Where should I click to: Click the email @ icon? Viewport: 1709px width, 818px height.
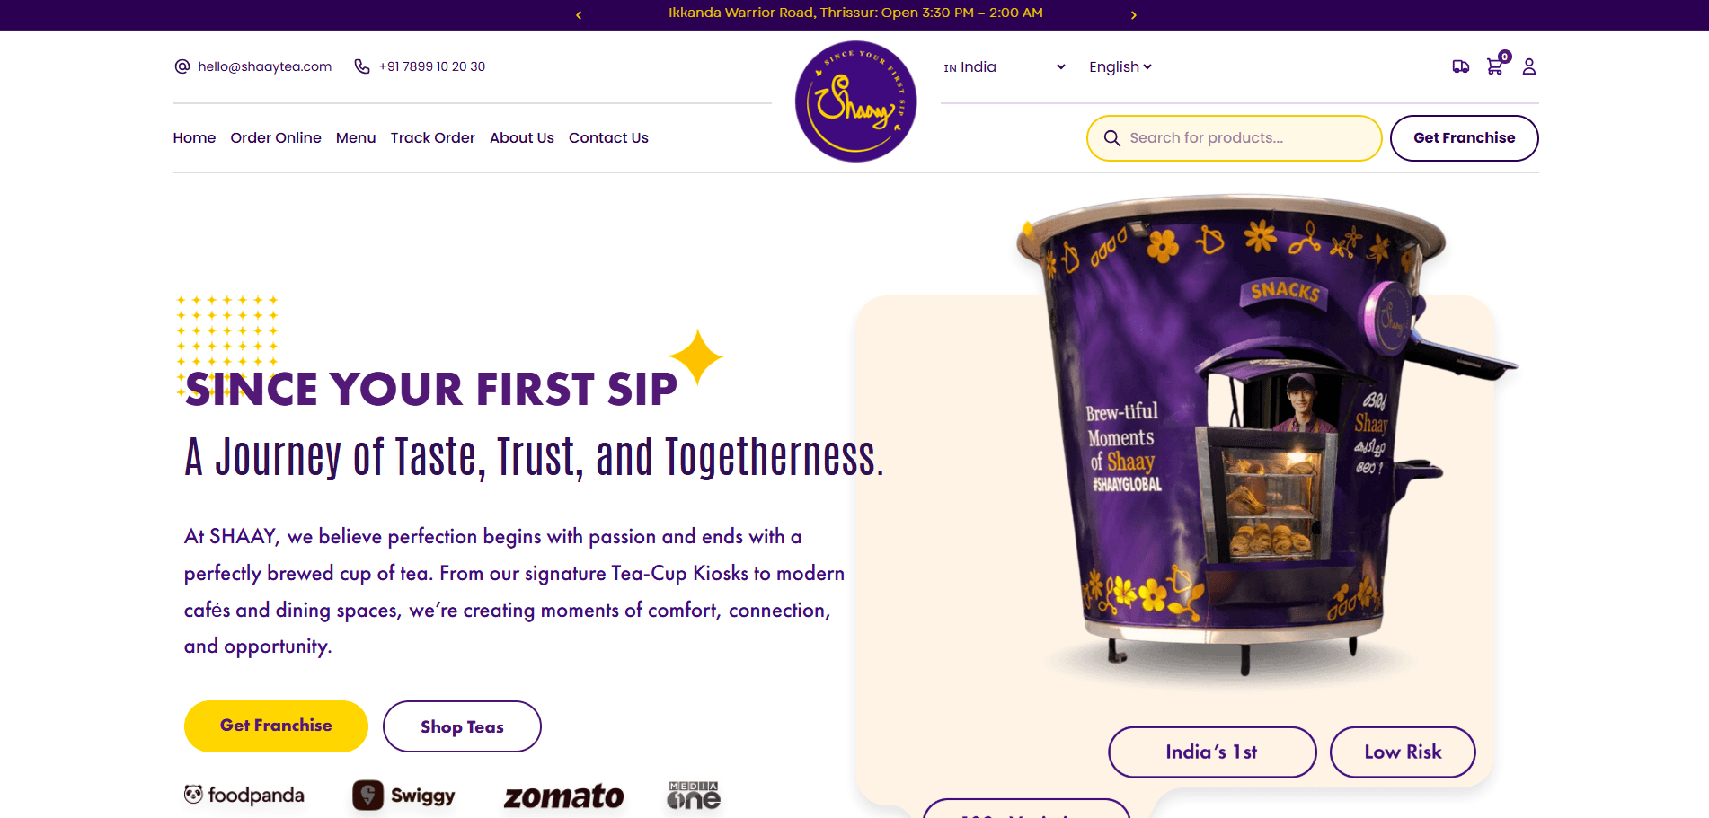[x=182, y=66]
